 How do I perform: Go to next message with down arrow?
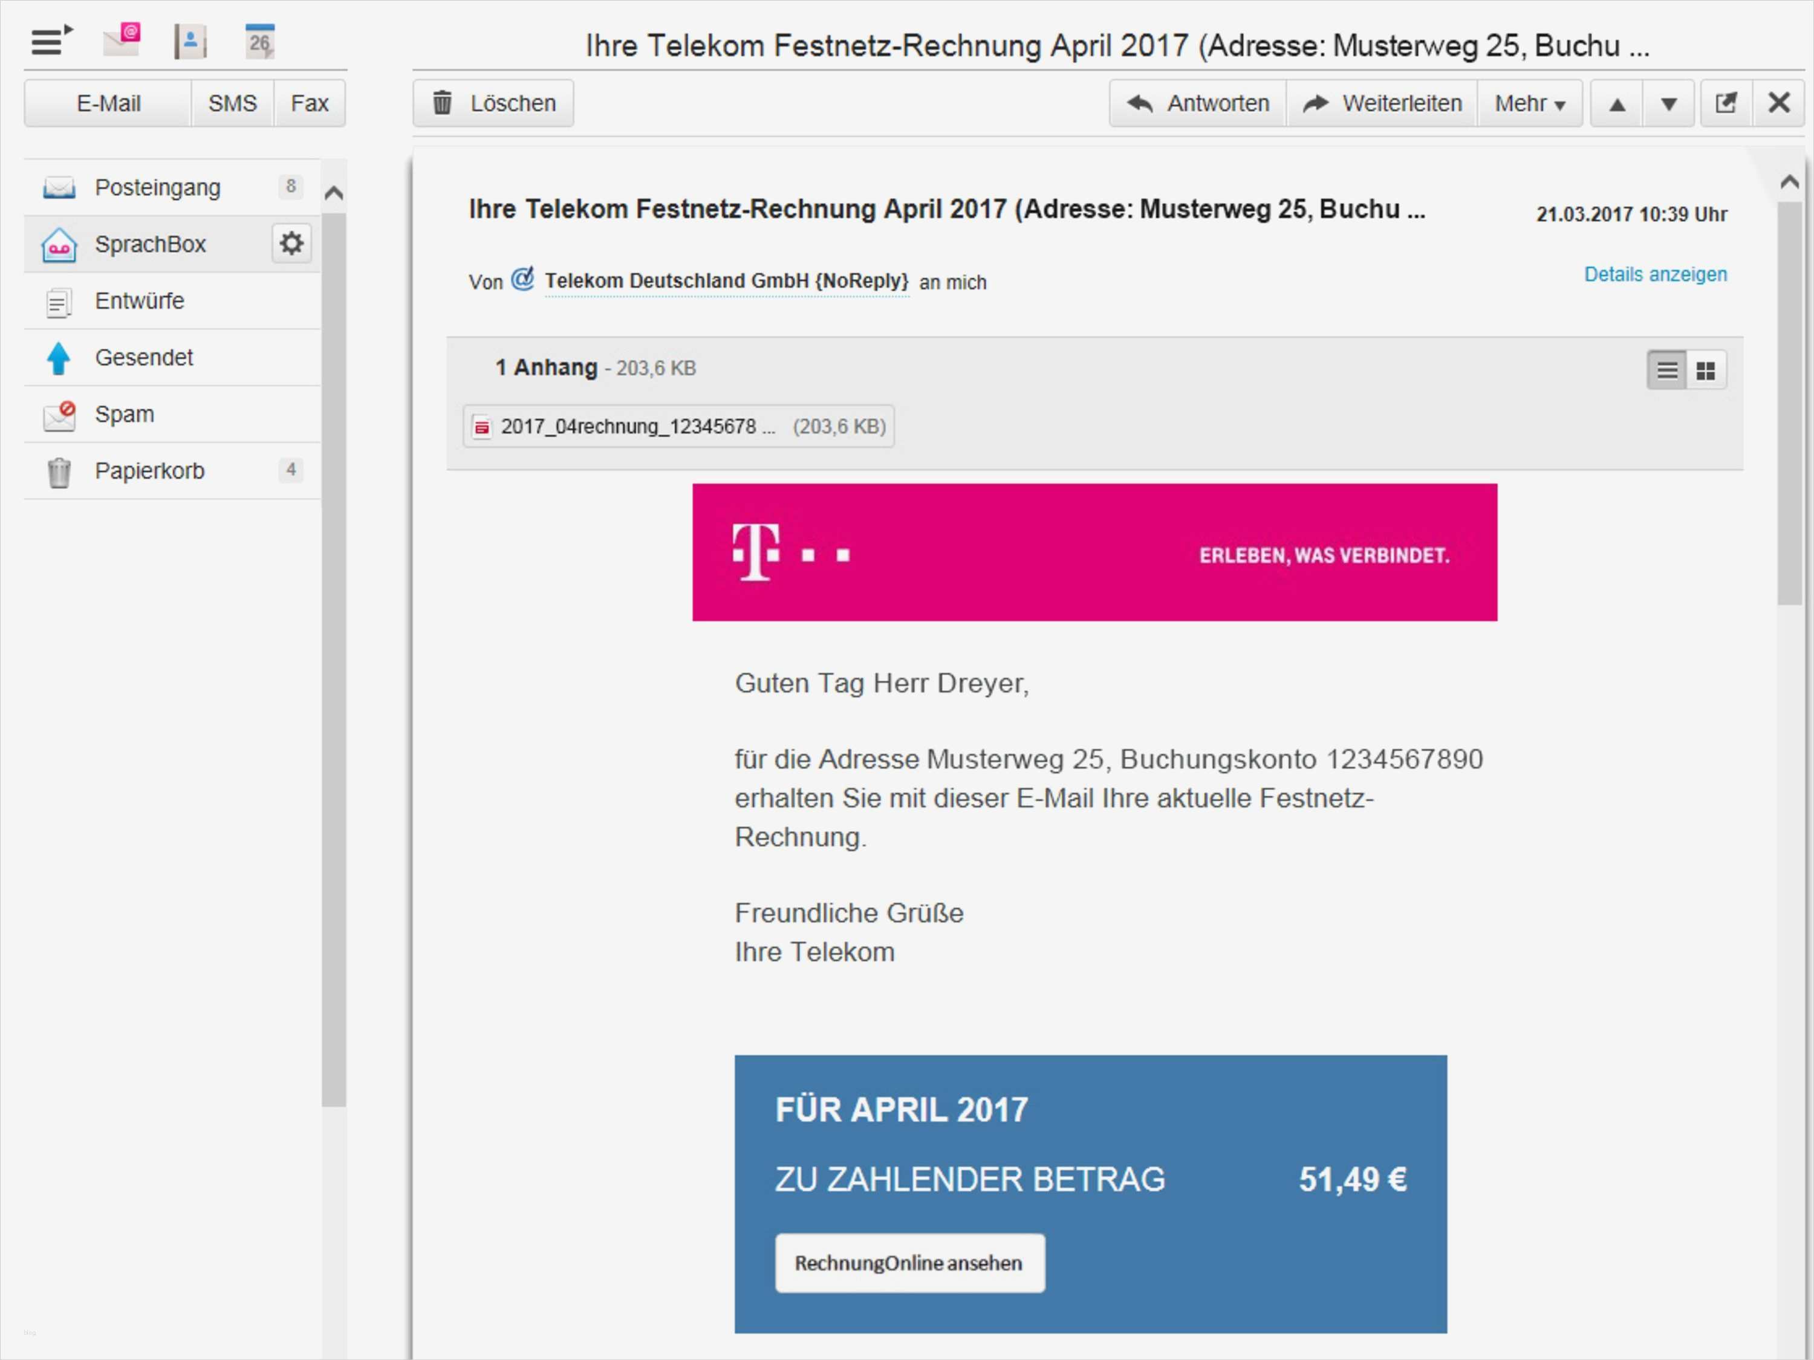1668,104
